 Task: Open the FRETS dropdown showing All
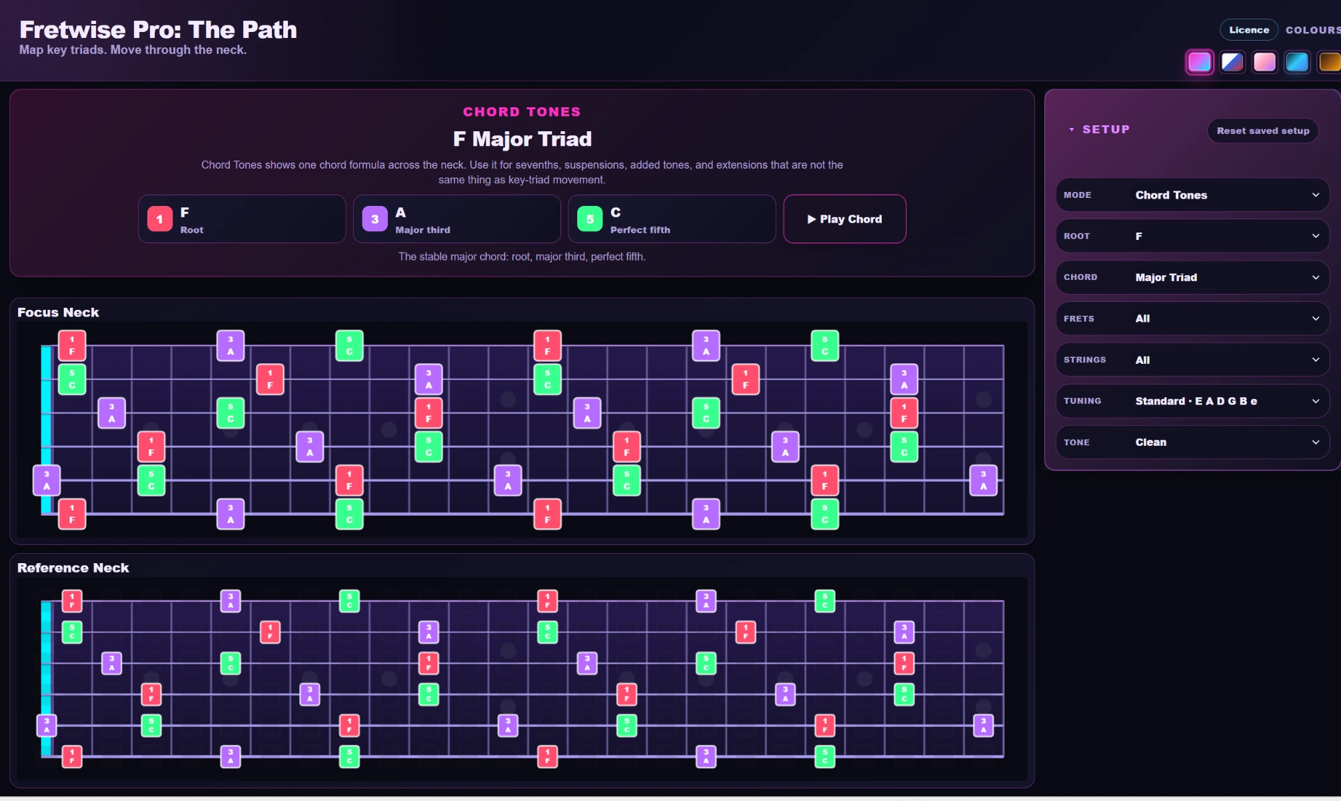1192,319
